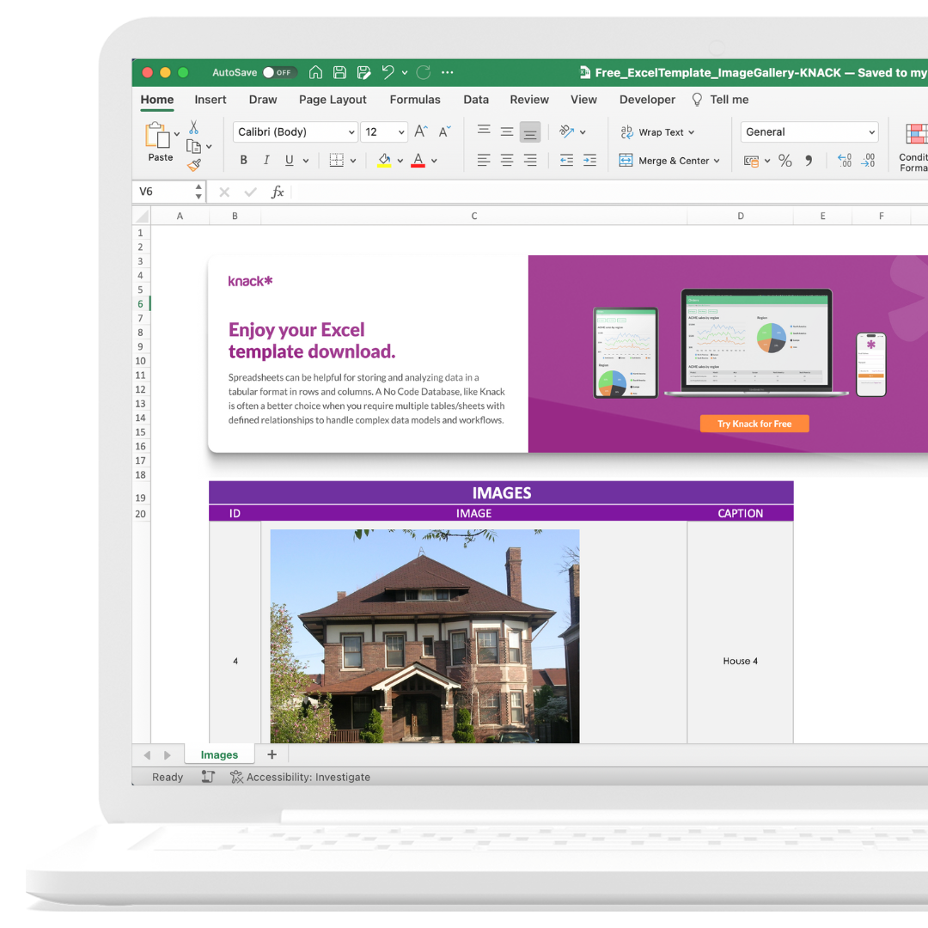Toggle italic formatting

(266, 161)
